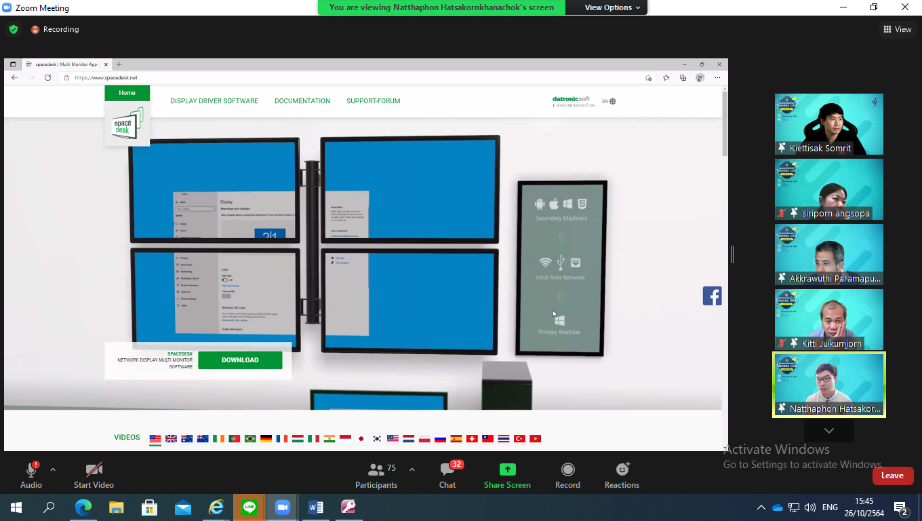Open DISPLAY DRIVER SOFTWARE menu
The image size is (922, 521).
pyautogui.click(x=214, y=101)
